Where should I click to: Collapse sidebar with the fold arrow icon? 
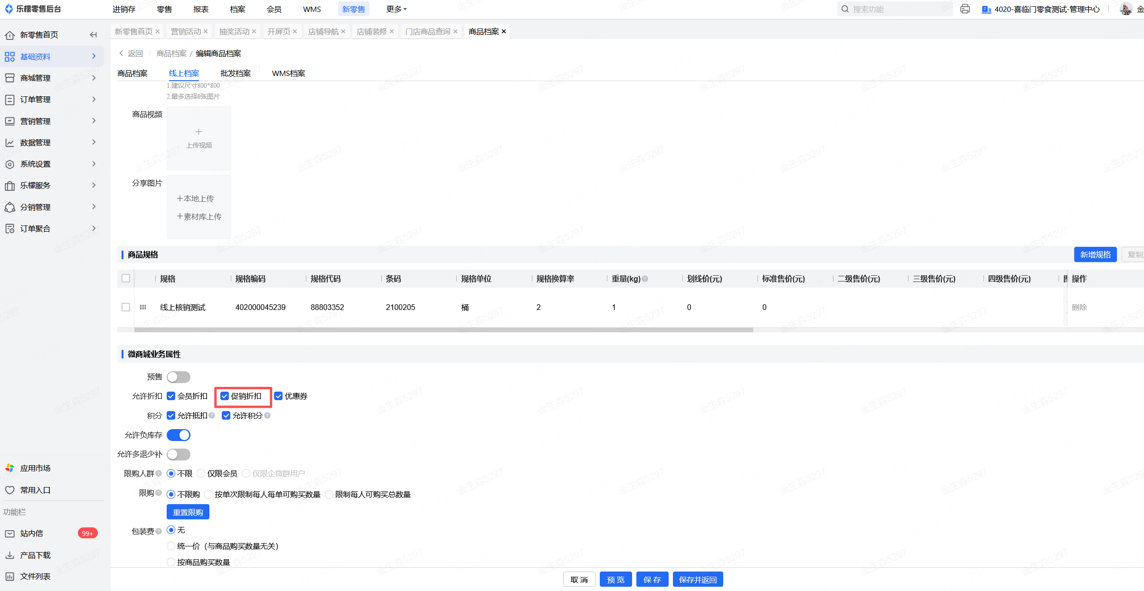tap(94, 35)
